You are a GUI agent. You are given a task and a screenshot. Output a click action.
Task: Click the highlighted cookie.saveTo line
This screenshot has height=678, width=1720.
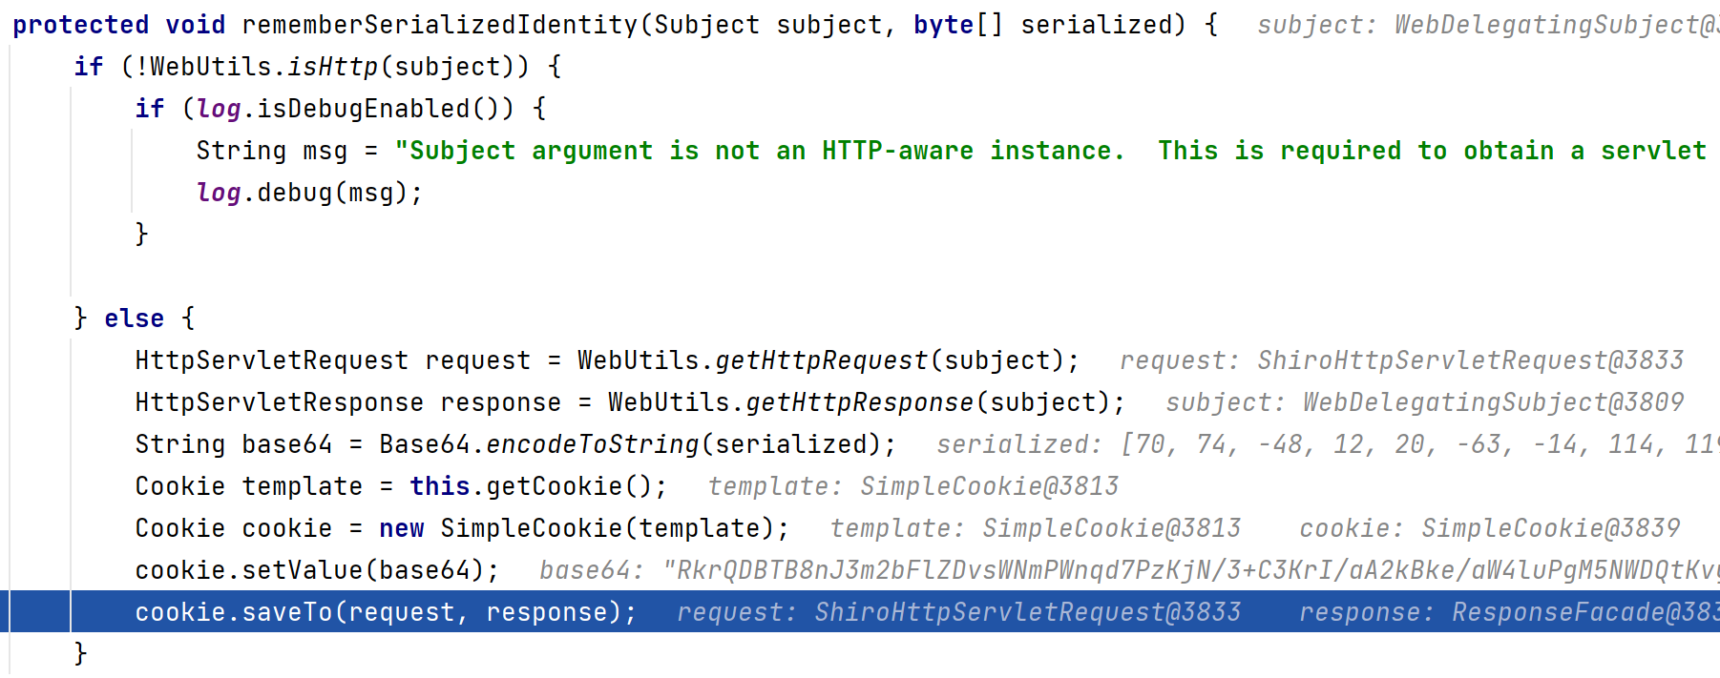[384, 612]
